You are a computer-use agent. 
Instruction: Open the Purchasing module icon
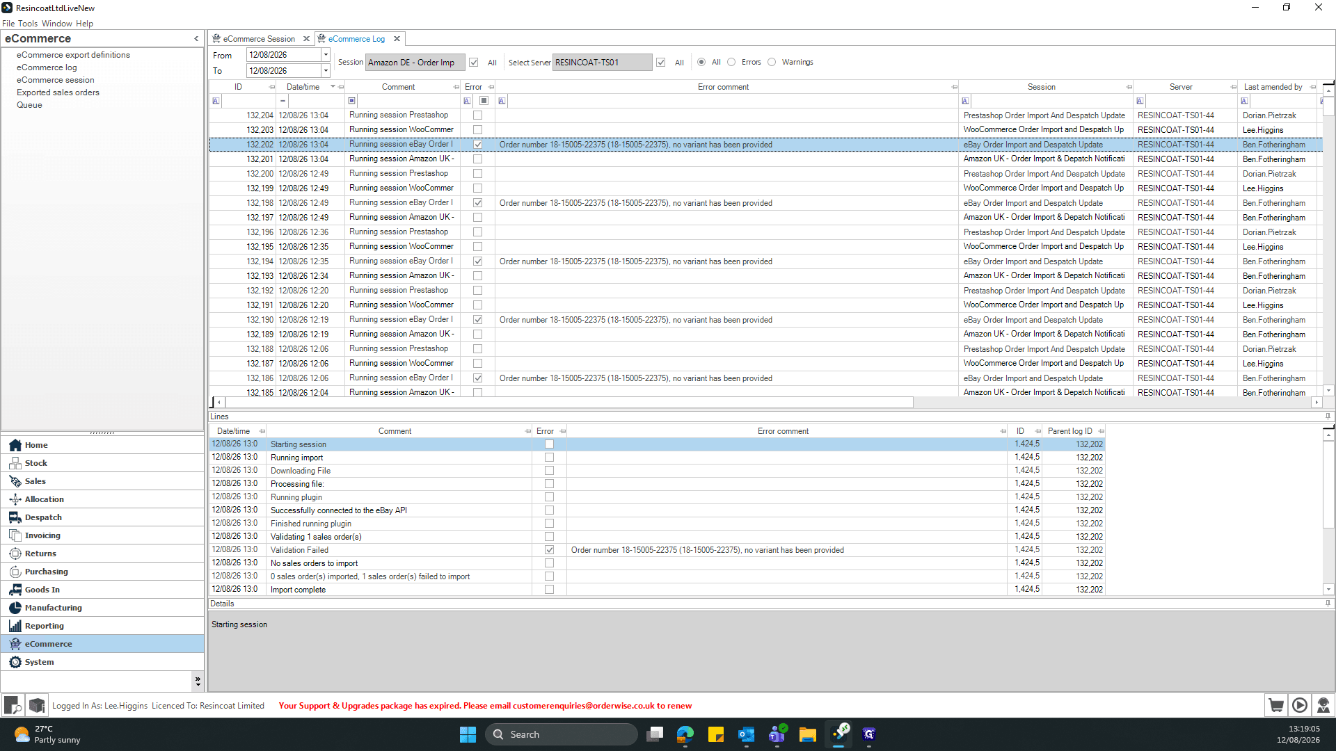(x=15, y=572)
